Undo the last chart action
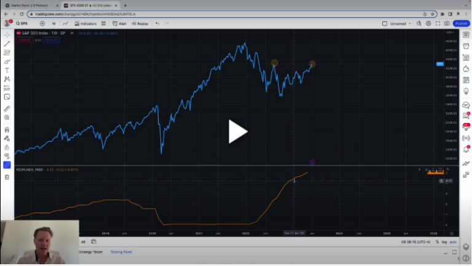Image resolution: width=472 pixels, height=266 pixels. point(158,23)
